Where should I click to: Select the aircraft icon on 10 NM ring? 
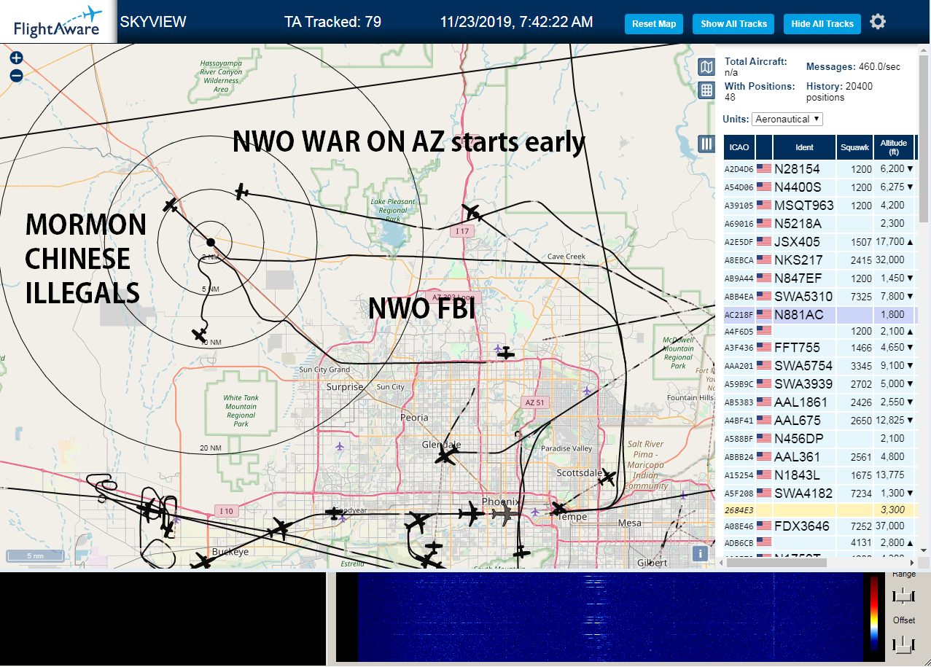pos(199,335)
